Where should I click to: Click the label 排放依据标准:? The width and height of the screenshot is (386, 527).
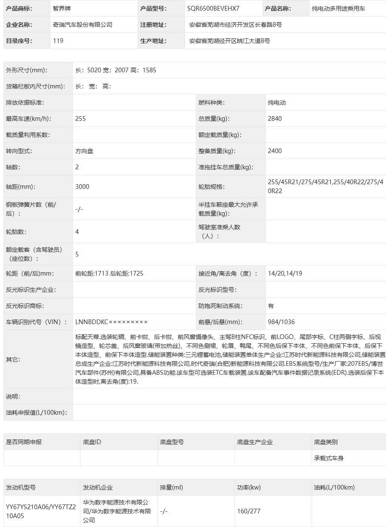(x=25, y=103)
